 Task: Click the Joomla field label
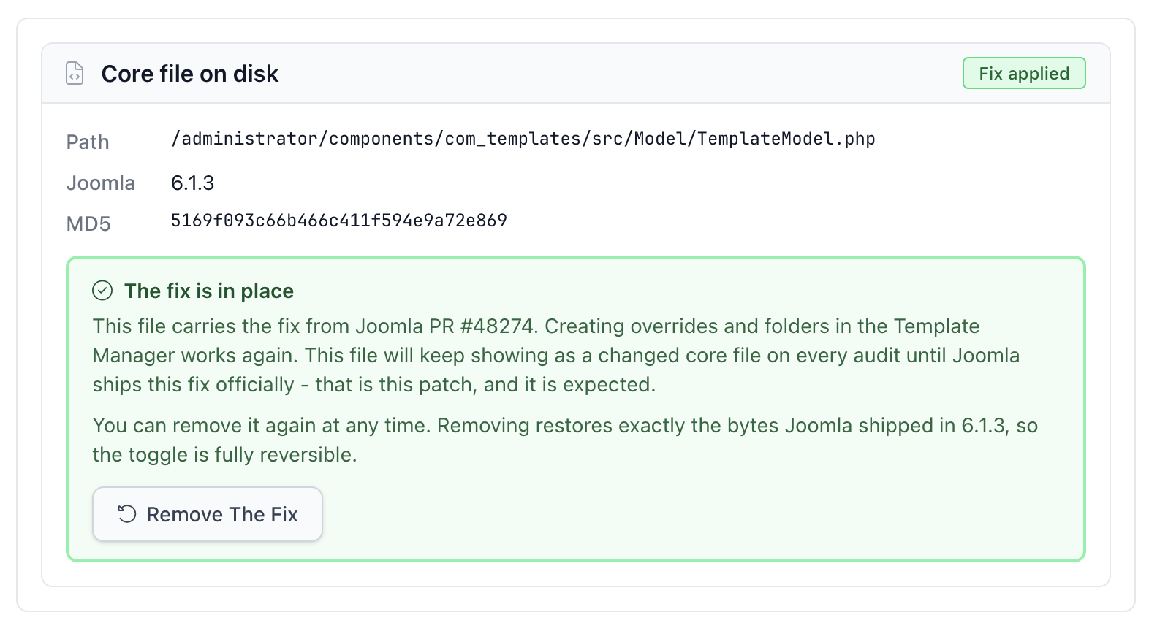pos(101,183)
